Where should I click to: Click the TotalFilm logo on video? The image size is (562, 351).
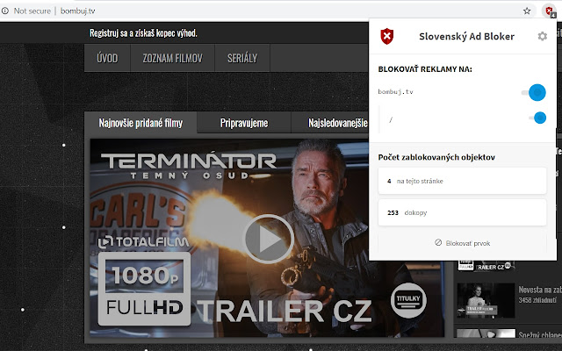pos(143,242)
